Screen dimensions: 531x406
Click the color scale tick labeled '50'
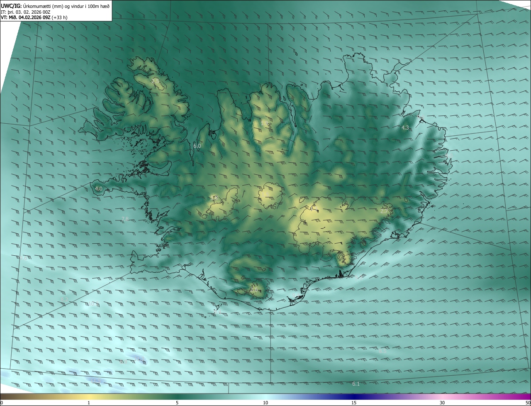coord(528,403)
